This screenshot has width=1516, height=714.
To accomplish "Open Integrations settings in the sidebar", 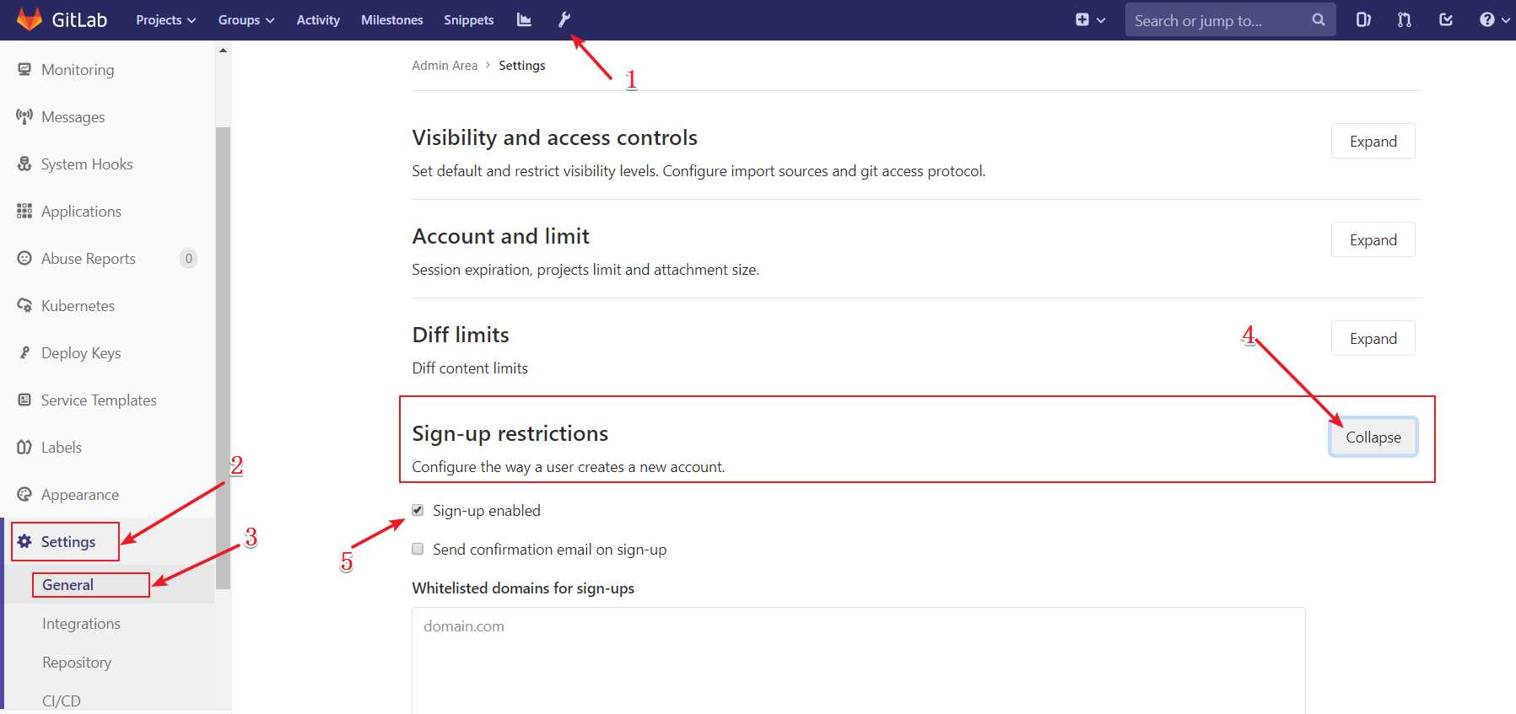I will click(81, 623).
